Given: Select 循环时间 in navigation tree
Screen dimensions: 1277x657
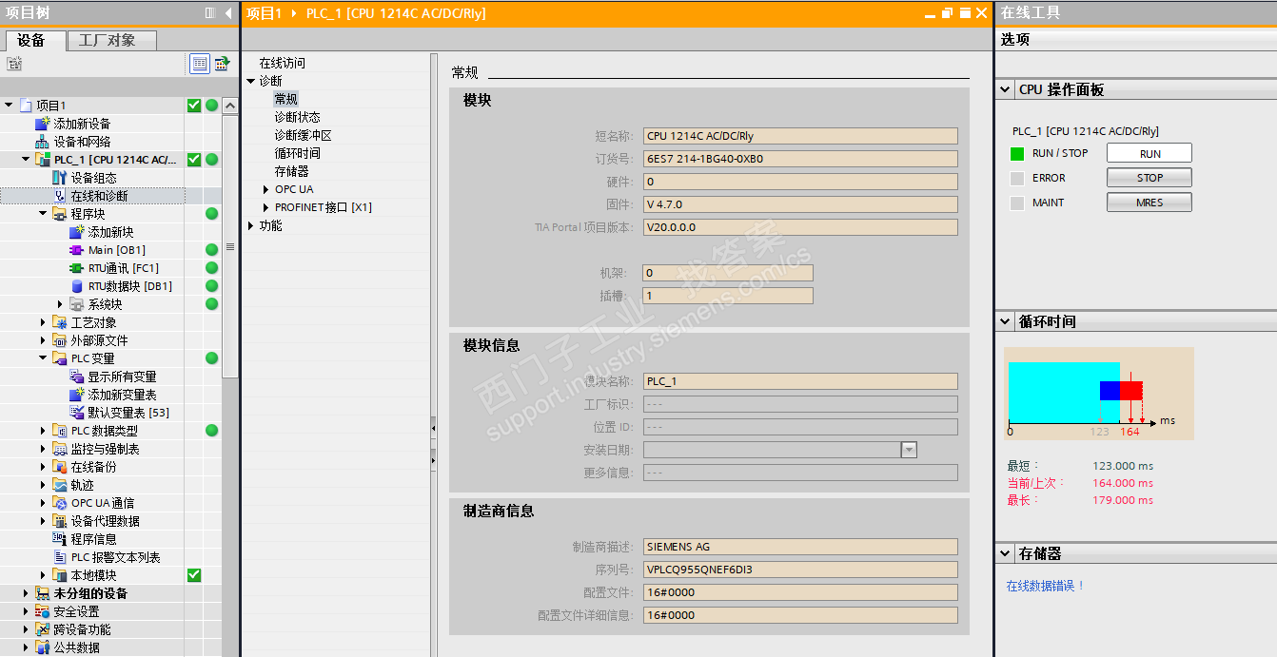Looking at the screenshot, I should [x=298, y=153].
